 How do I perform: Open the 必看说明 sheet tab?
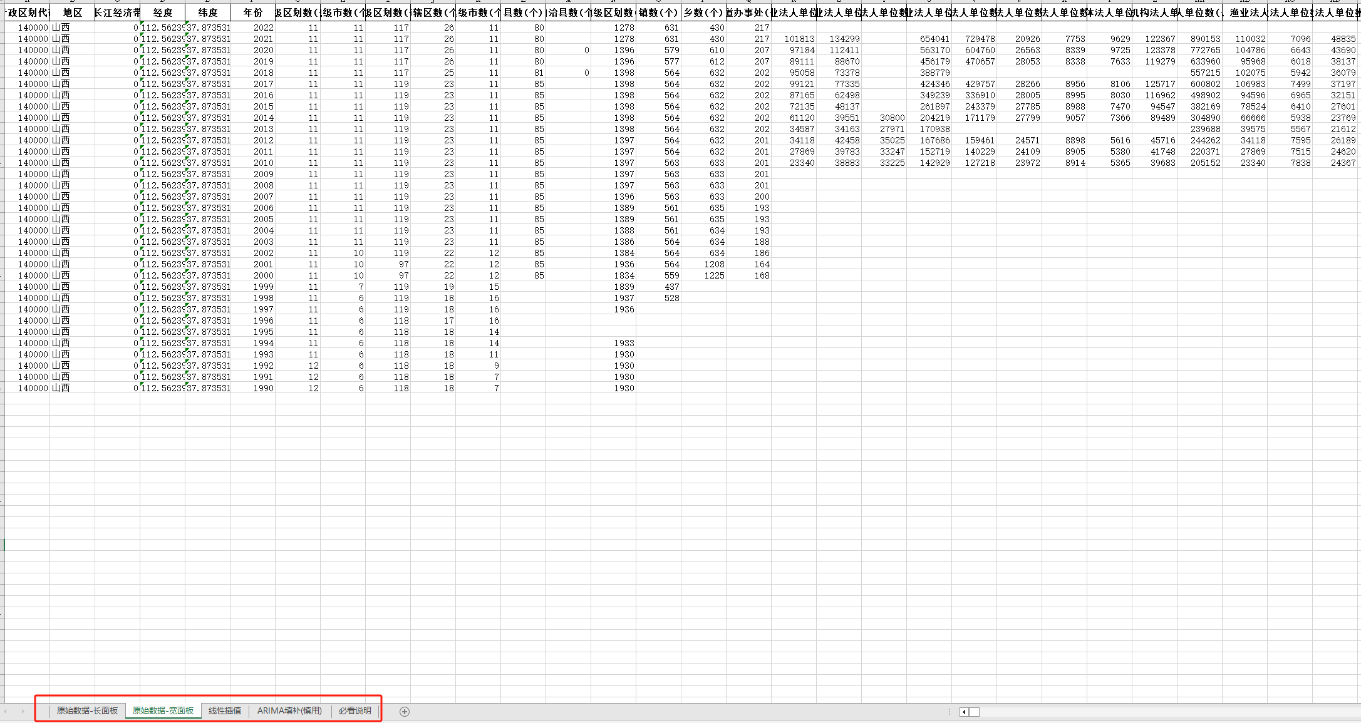tap(355, 711)
